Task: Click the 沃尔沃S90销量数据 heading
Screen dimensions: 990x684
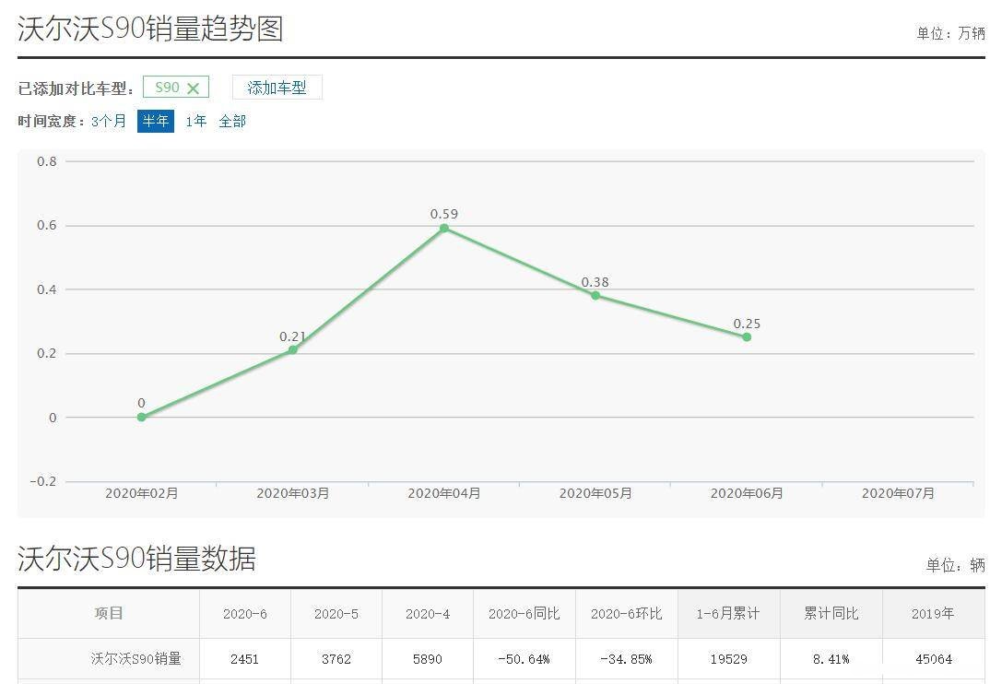Action: tap(136, 559)
